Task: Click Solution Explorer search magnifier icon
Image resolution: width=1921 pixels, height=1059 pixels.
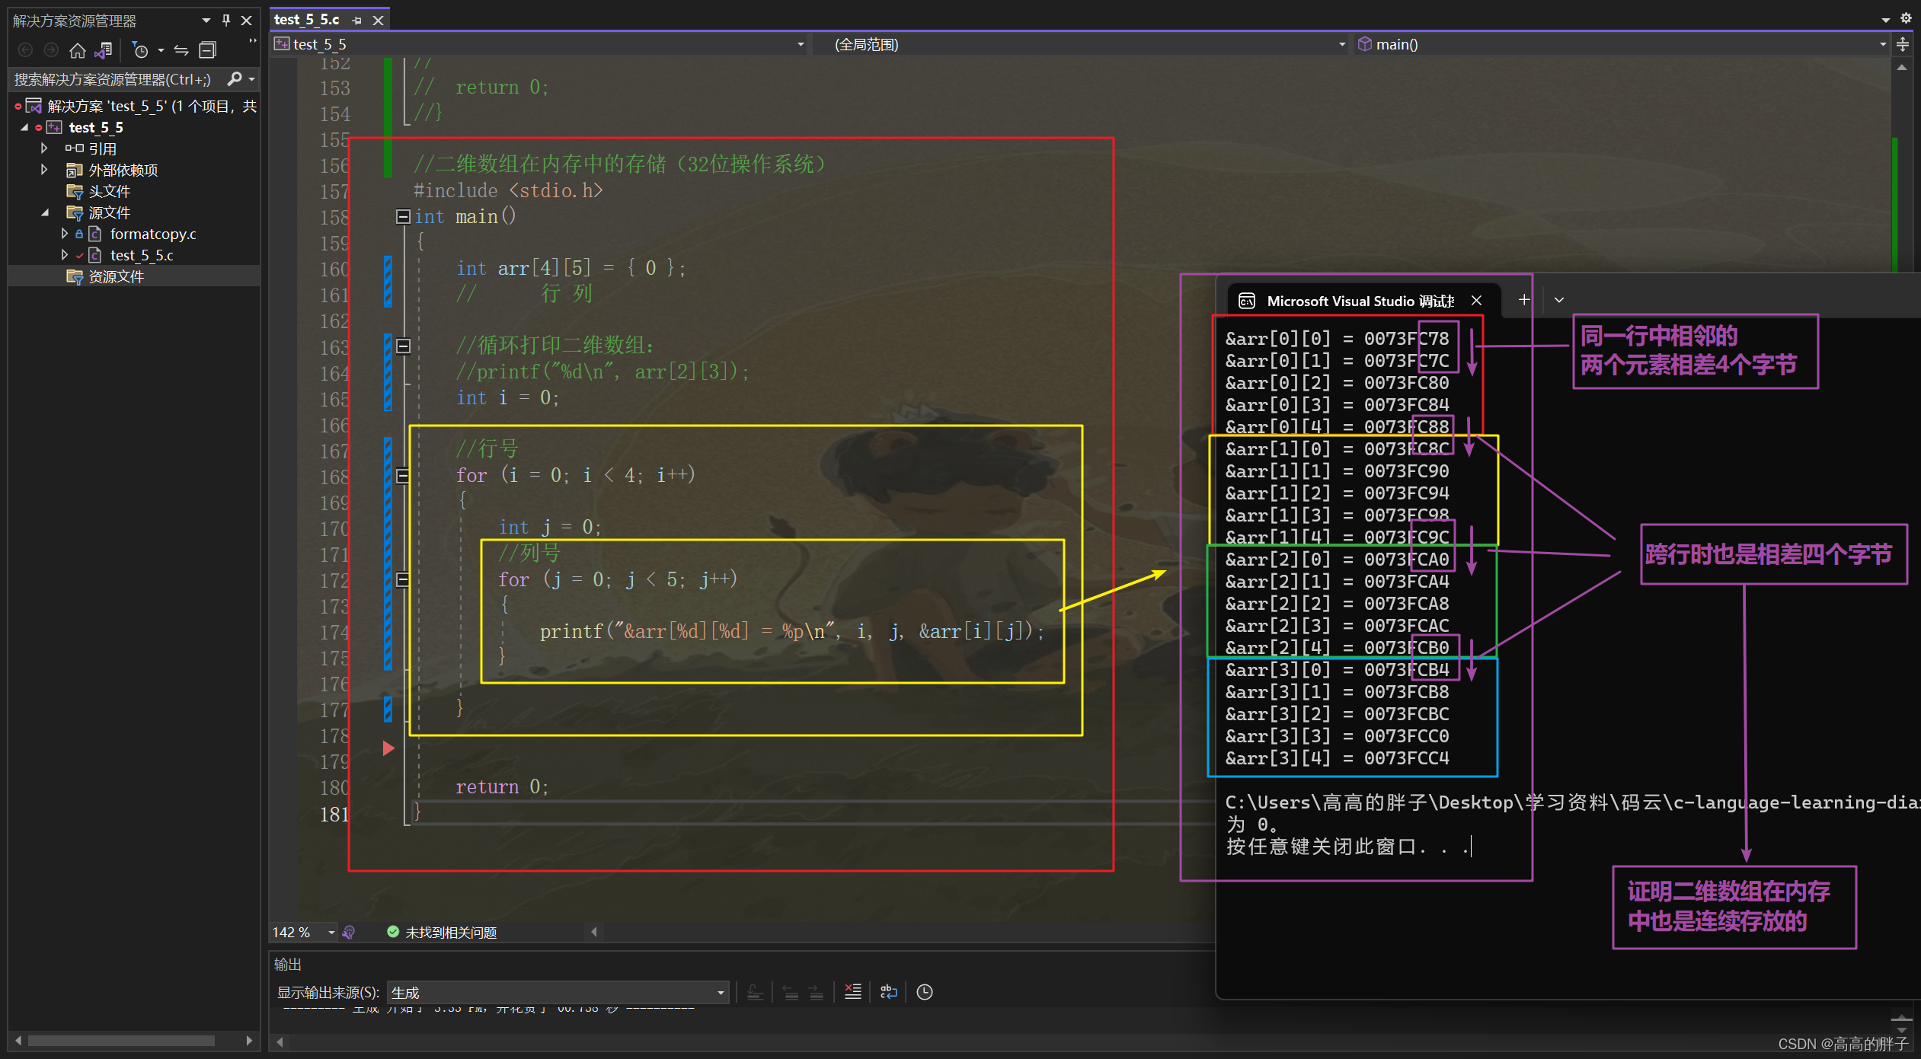Action: pos(235,78)
